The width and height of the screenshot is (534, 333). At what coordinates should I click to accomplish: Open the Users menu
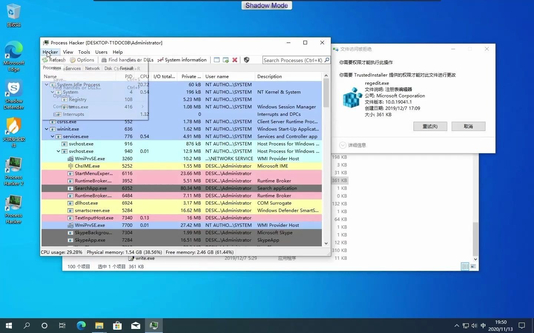pyautogui.click(x=101, y=52)
